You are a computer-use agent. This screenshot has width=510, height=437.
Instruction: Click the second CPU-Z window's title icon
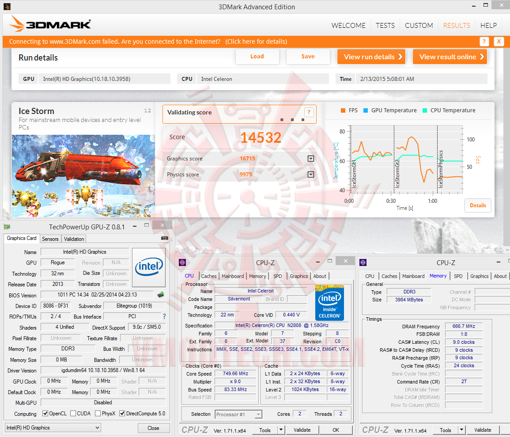(x=363, y=262)
